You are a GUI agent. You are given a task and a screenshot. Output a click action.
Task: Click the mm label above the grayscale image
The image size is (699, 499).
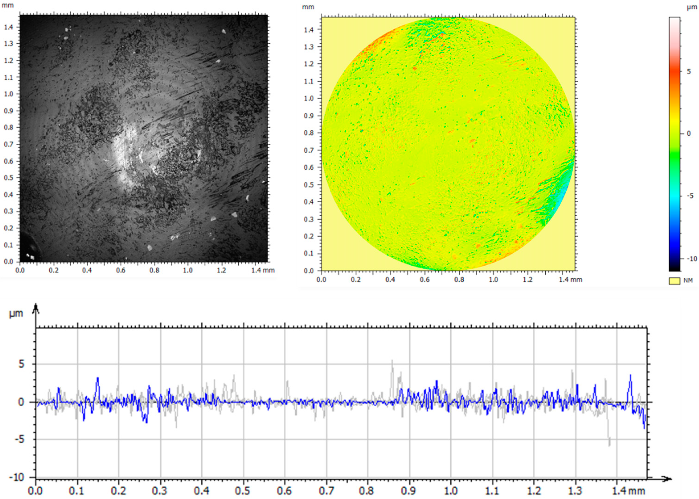pyautogui.click(x=7, y=5)
